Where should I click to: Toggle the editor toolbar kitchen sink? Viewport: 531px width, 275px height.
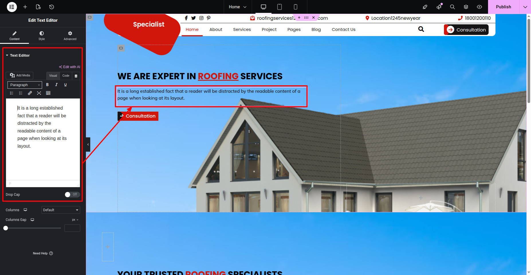(x=48, y=93)
